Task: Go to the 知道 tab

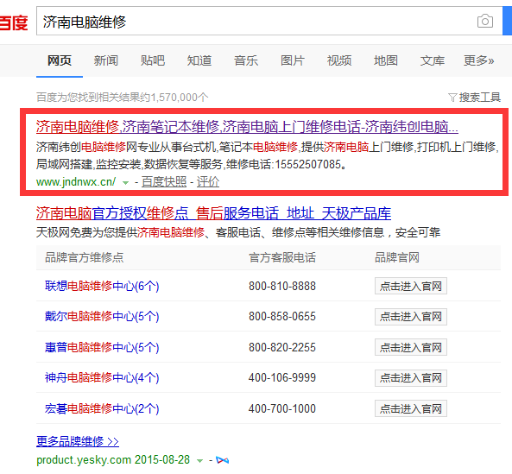Action: click(x=199, y=60)
